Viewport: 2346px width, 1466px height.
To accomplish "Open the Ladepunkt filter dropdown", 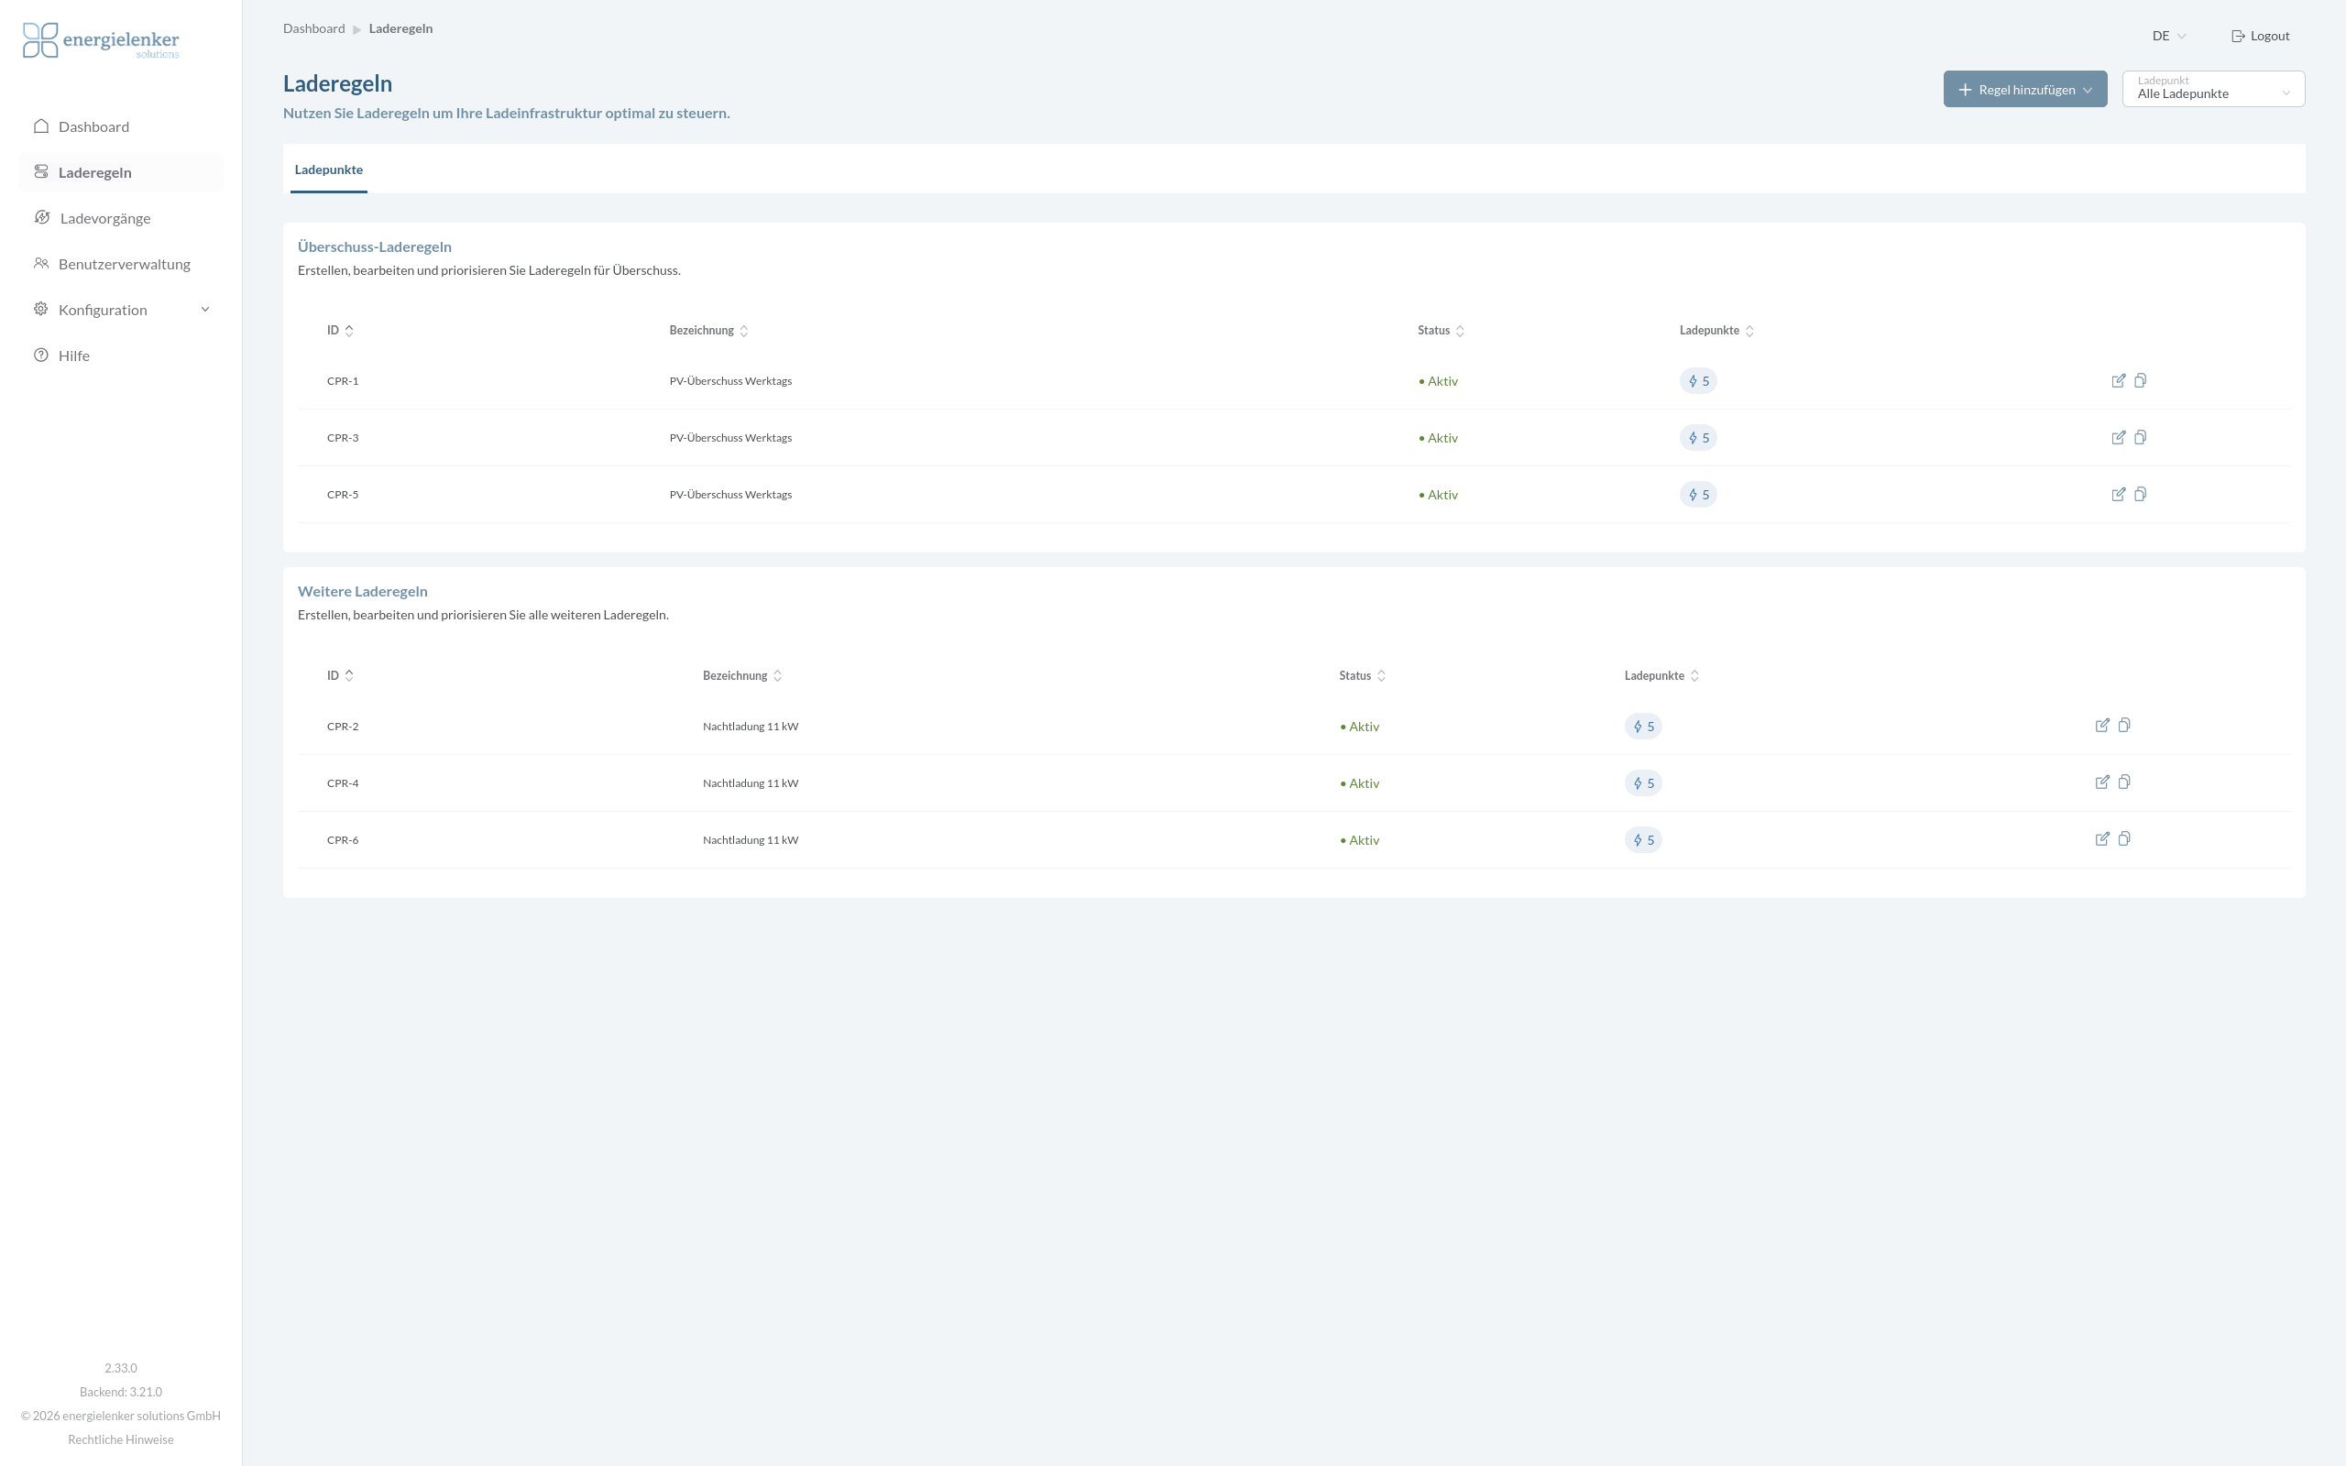I will [x=2212, y=89].
